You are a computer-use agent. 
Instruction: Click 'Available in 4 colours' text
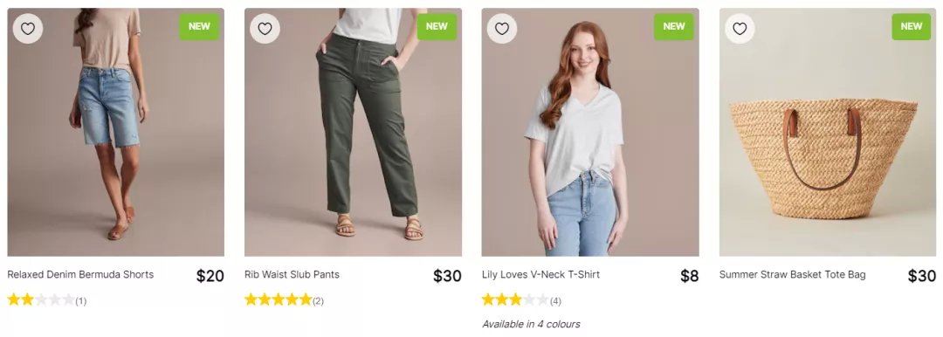tap(531, 325)
